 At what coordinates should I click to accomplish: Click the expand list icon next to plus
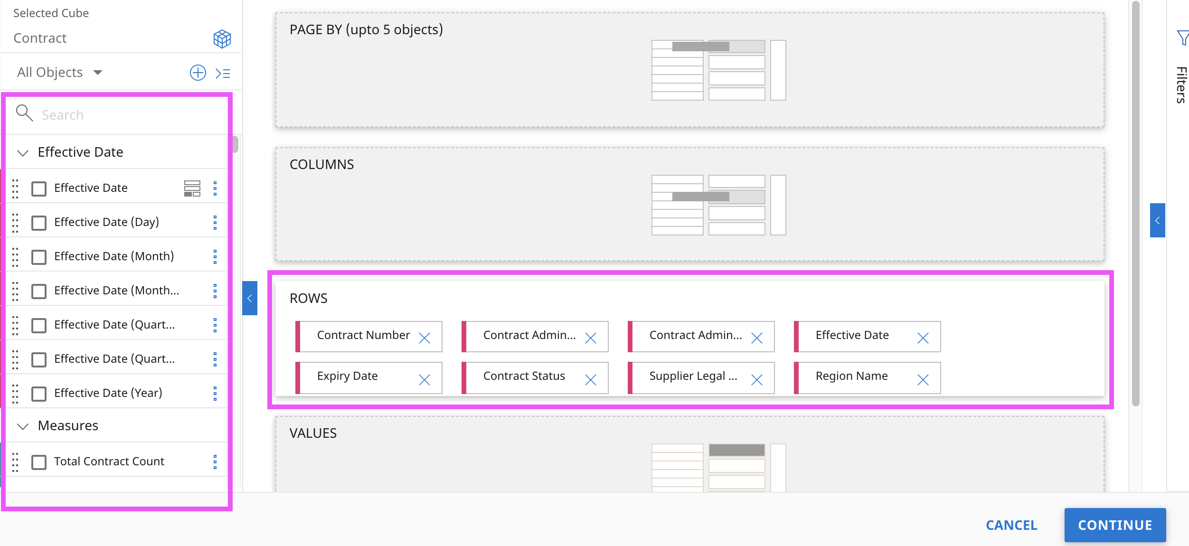pos(223,73)
